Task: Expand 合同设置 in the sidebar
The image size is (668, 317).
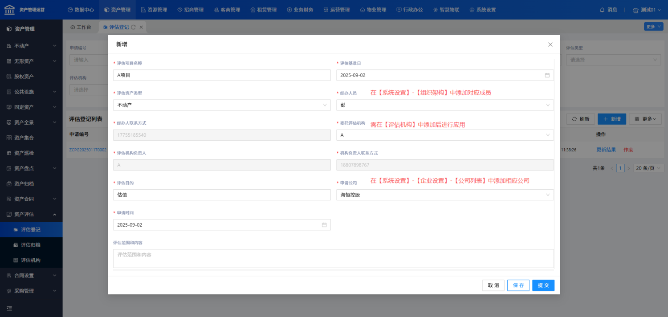Action: click(x=31, y=276)
